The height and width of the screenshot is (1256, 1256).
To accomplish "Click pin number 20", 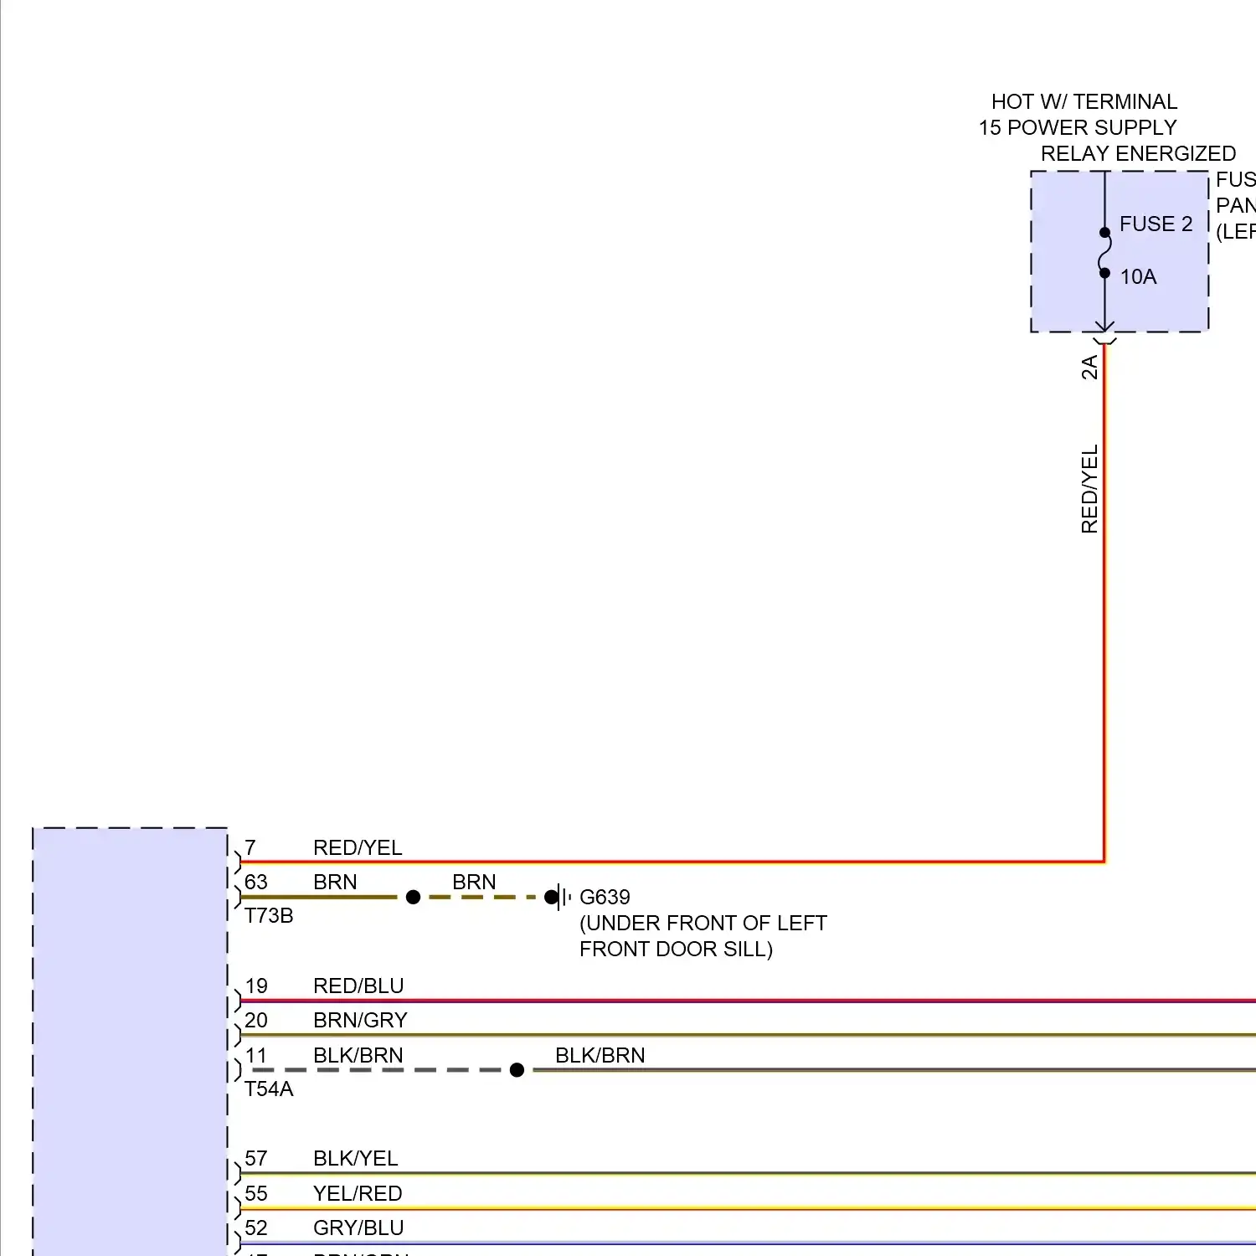I will click(256, 1021).
